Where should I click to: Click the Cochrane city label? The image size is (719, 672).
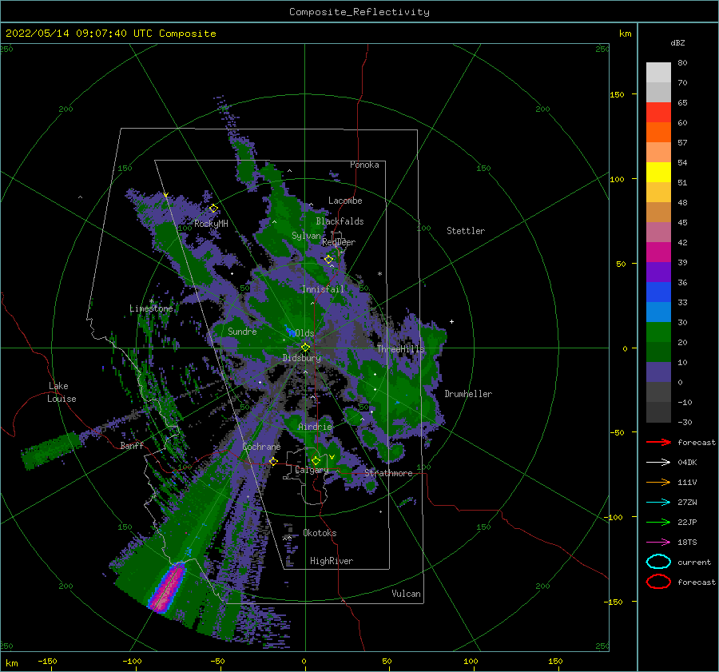click(261, 447)
